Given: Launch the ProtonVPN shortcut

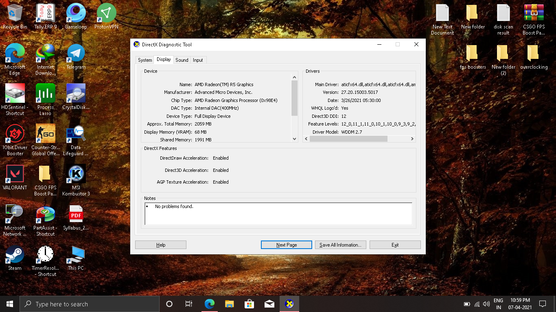Looking at the screenshot, I should pyautogui.click(x=106, y=13).
